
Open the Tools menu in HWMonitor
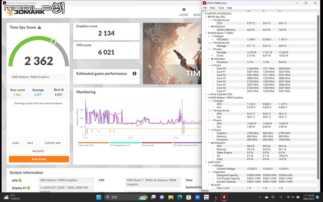(221, 8)
